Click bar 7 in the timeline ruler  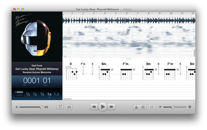(x=137, y=13)
